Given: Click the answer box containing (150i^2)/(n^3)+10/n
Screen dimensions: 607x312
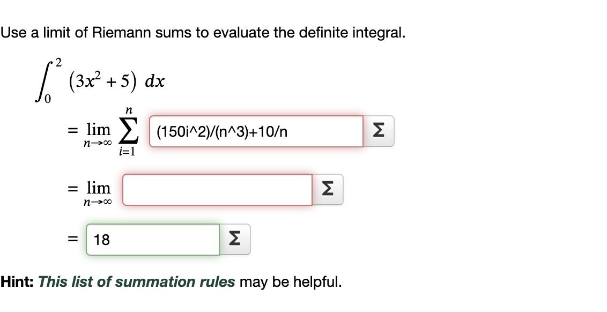Looking at the screenshot, I should tap(255, 130).
